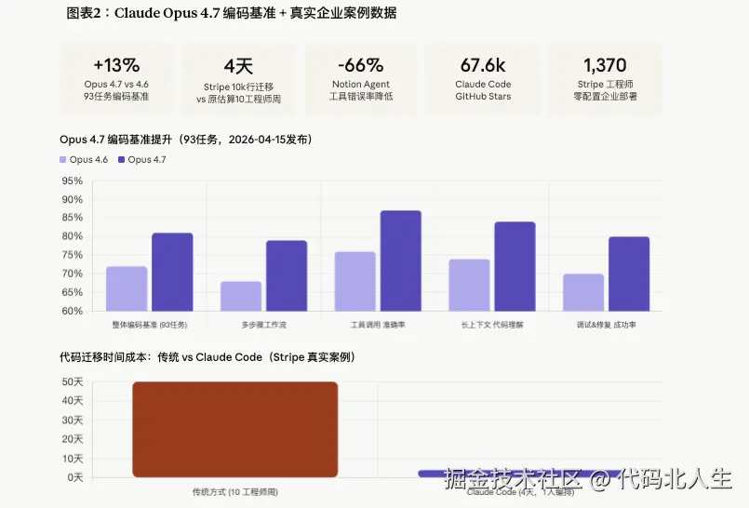Click the Opus 4.7 bar for 整体编码基准
Screen dimensions: 749x508
[172, 272]
